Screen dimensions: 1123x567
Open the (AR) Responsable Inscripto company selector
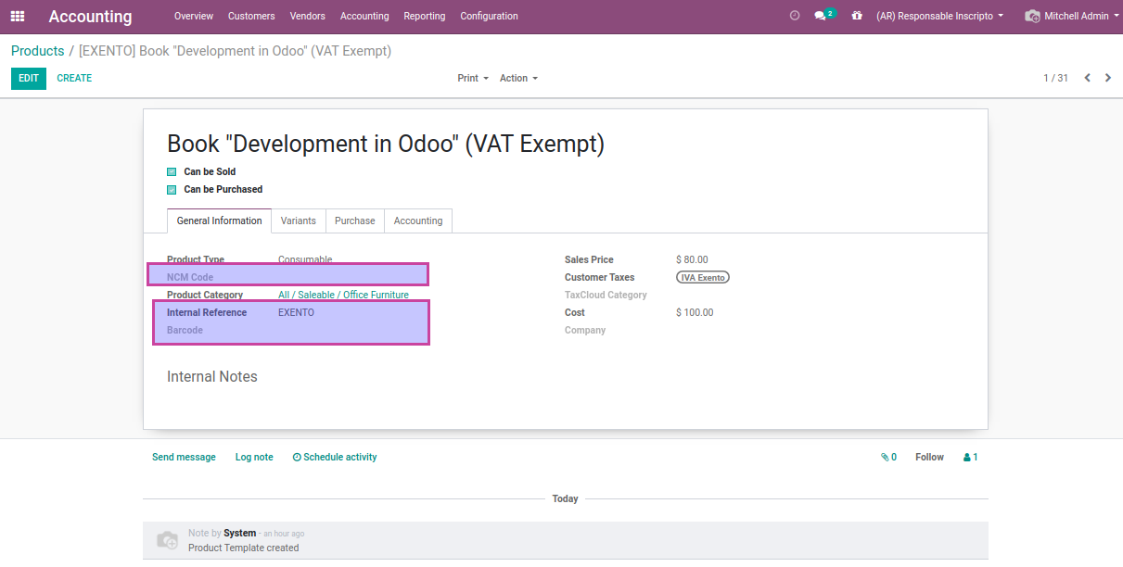pyautogui.click(x=939, y=16)
